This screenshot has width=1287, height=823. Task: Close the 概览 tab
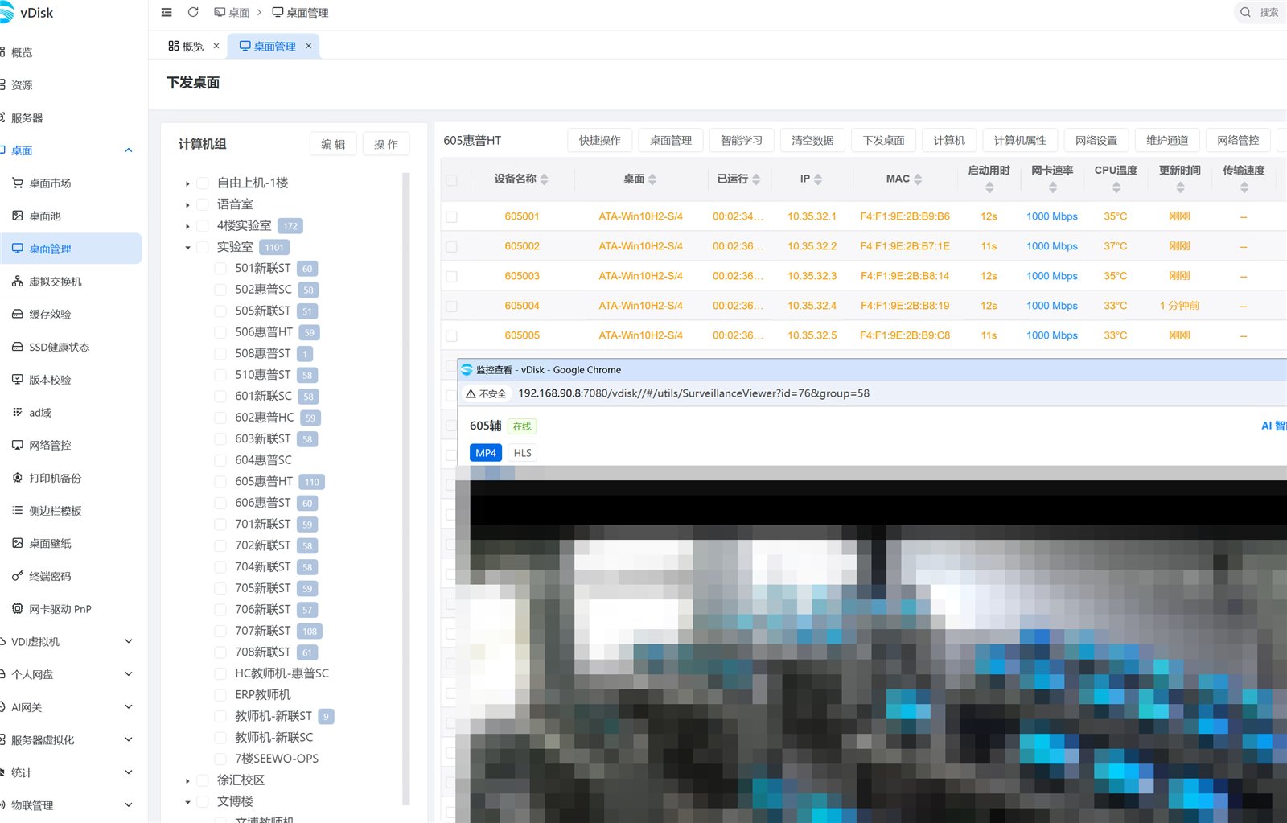click(216, 47)
